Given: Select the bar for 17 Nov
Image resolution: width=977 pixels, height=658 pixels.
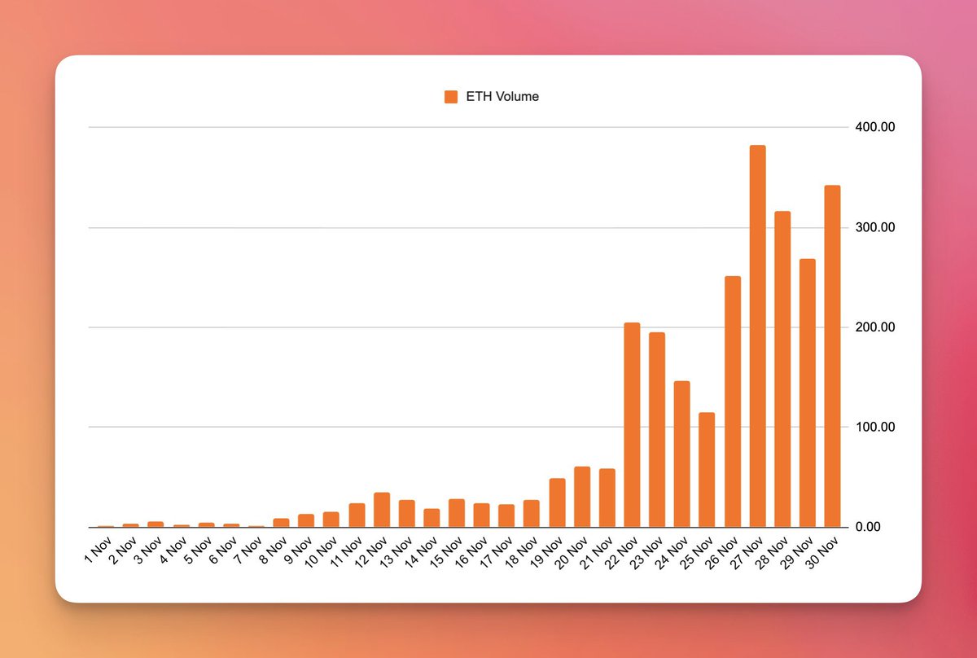Looking at the screenshot, I should [x=506, y=515].
